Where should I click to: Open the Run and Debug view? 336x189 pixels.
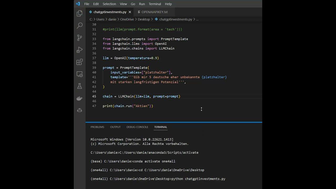pyautogui.click(x=80, y=50)
